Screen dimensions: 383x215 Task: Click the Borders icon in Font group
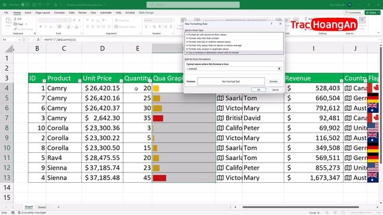click(59, 26)
